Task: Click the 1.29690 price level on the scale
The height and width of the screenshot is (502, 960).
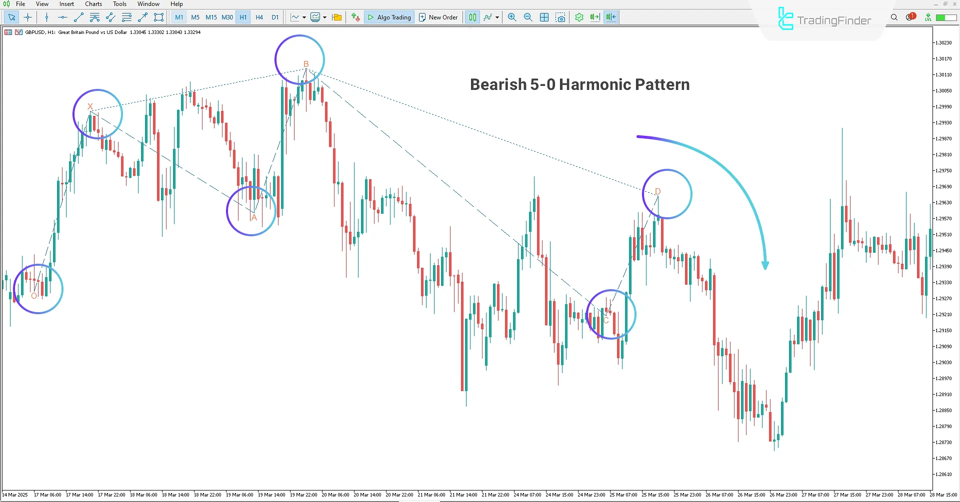Action: 945,186
